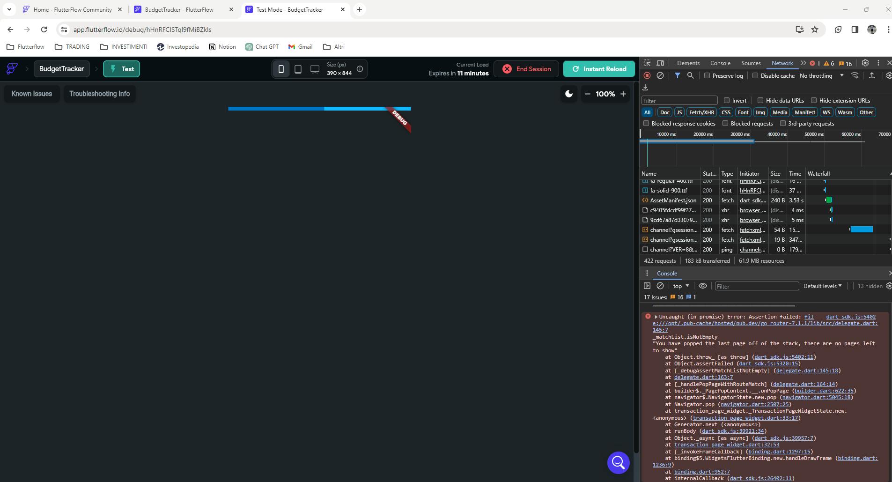Filter network requests by JS type
Screen dimensions: 892x482
[679, 112]
